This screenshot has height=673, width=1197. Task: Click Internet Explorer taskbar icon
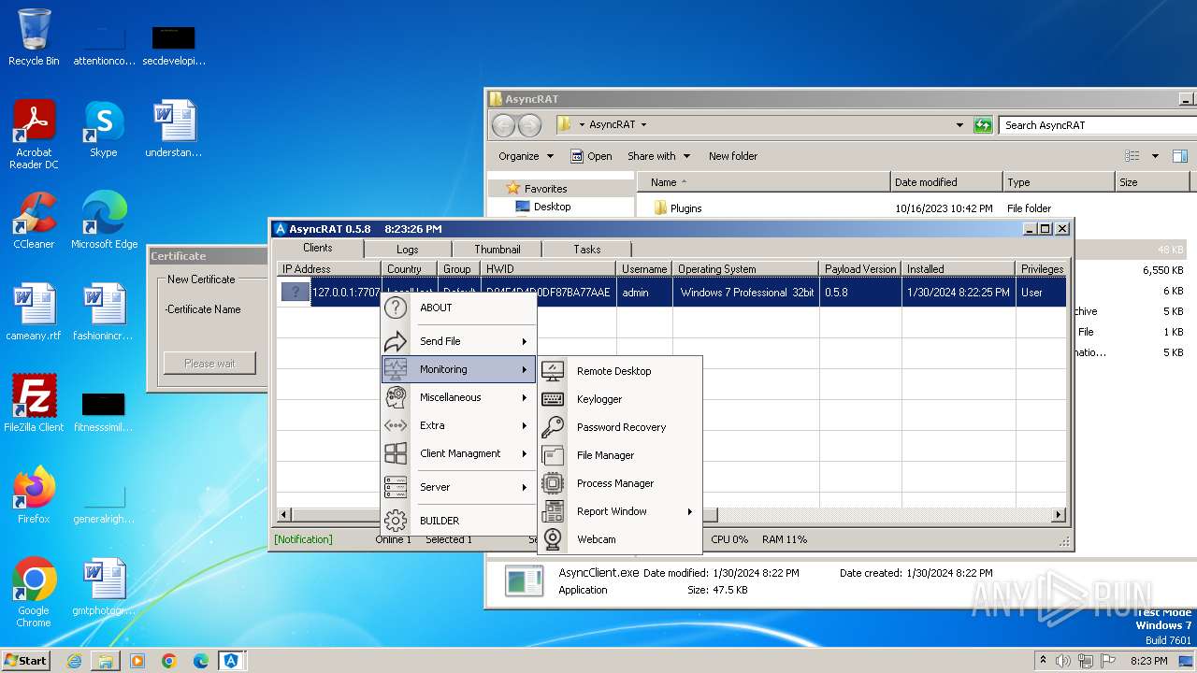[x=74, y=661]
